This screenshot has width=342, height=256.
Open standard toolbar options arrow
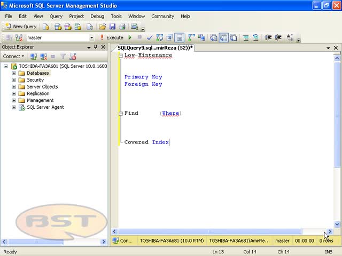pyautogui.click(x=143, y=29)
